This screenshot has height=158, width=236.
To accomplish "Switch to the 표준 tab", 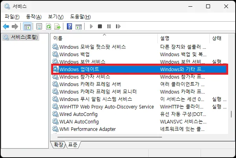I will pos(73,145).
